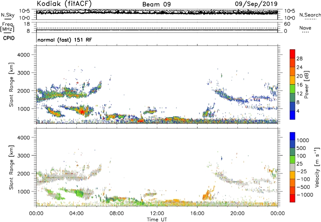Click the "−1000" Velocity colorbar tick label
The width and height of the screenshot is (321, 222).
(305, 195)
